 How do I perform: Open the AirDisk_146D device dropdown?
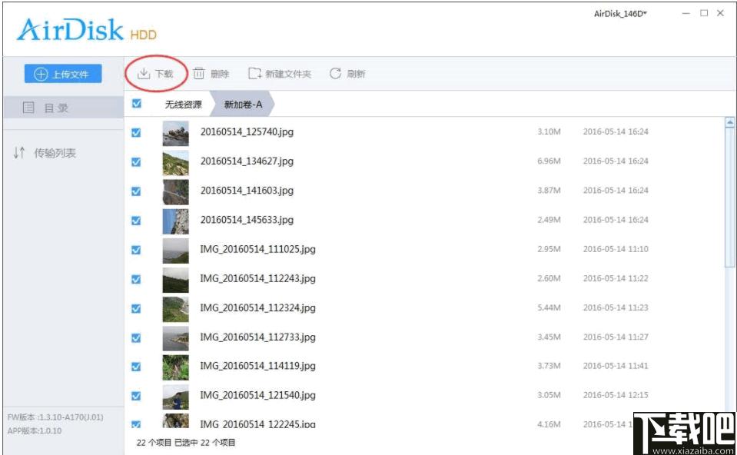click(620, 14)
